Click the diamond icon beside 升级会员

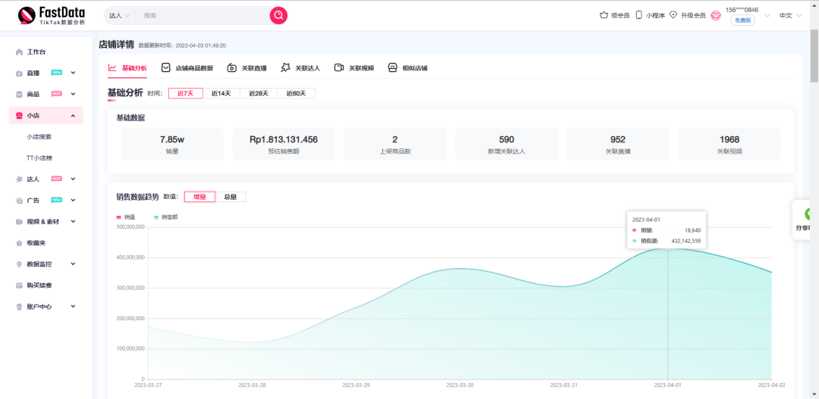(x=673, y=15)
